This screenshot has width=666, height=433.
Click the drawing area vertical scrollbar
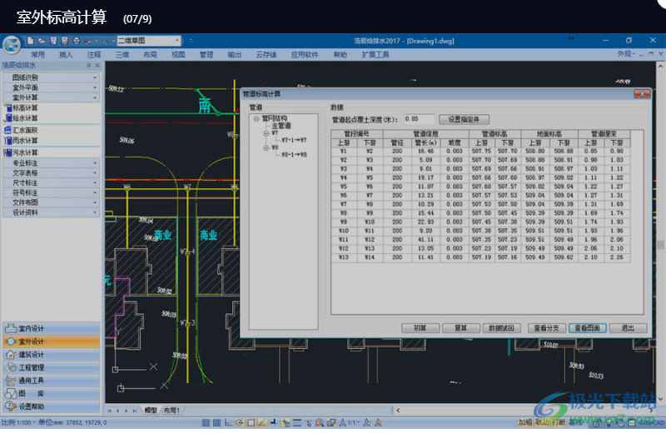pyautogui.click(x=660, y=232)
